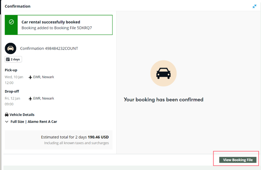Click the calendar icon beside 2 days
The image size is (261, 170).
[8, 59]
